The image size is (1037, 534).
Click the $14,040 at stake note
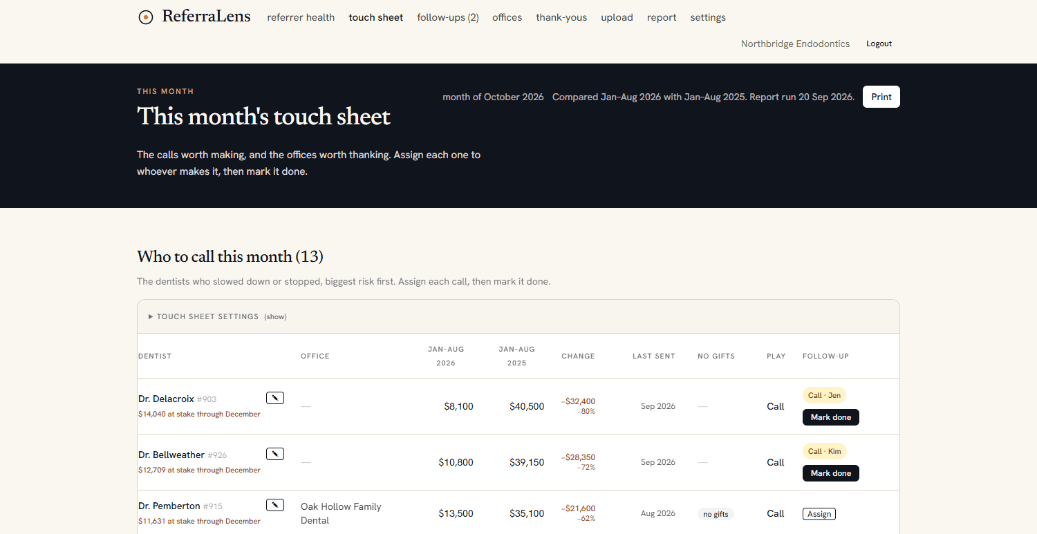pyautogui.click(x=199, y=414)
